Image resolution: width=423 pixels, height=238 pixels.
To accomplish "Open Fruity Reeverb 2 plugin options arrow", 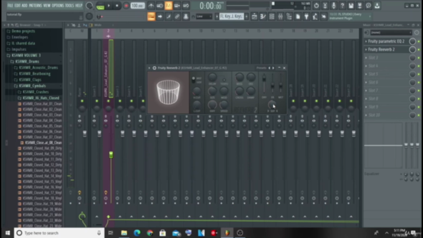I will pyautogui.click(x=149, y=68).
